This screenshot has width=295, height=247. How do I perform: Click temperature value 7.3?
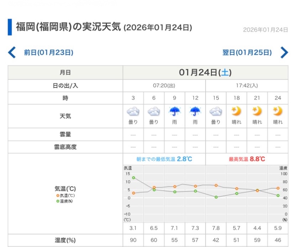195,228
